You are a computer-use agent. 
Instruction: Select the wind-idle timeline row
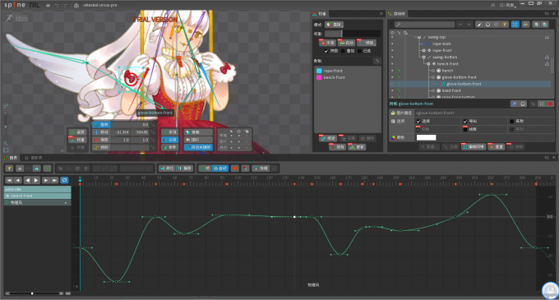coord(38,189)
